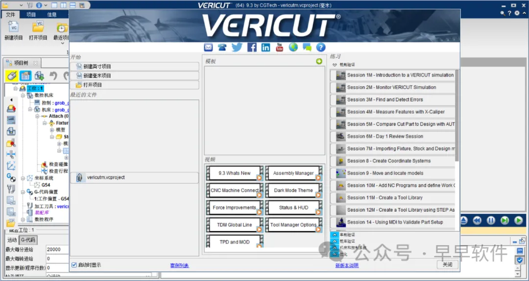Click the pause simulation button
The image size is (529, 281).
click(491, 221)
